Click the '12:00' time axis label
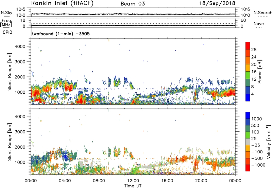The image size is (272, 188). coord(133,181)
